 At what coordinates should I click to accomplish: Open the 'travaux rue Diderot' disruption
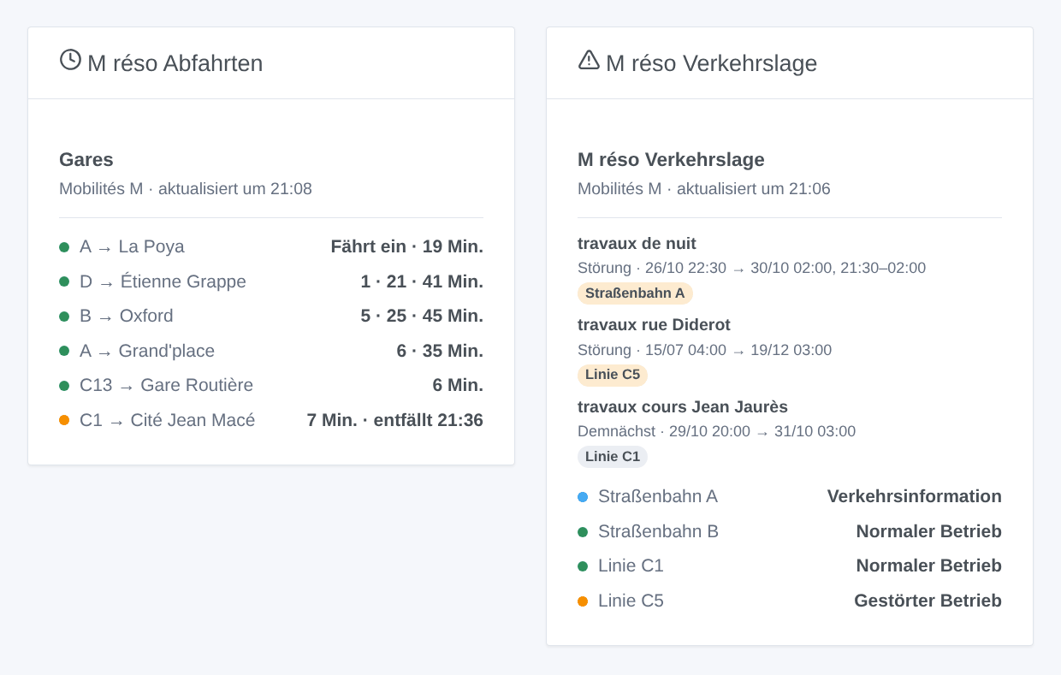coord(654,325)
